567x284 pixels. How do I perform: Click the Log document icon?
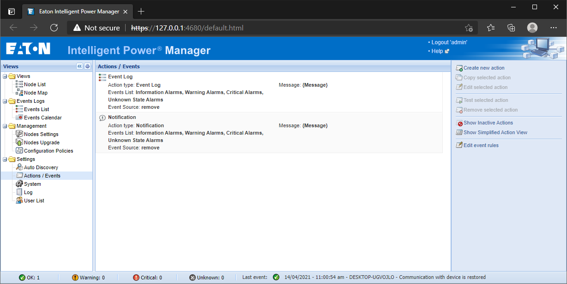pos(19,192)
